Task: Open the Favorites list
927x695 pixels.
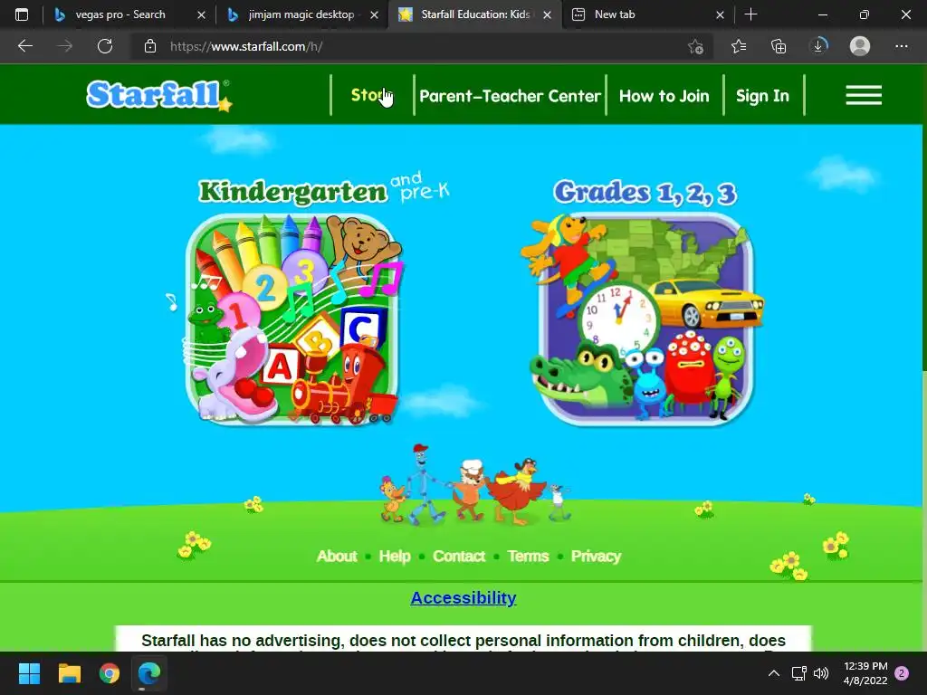Action: [739, 46]
